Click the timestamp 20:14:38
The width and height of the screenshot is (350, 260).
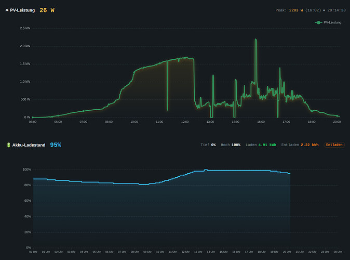tap(336, 10)
